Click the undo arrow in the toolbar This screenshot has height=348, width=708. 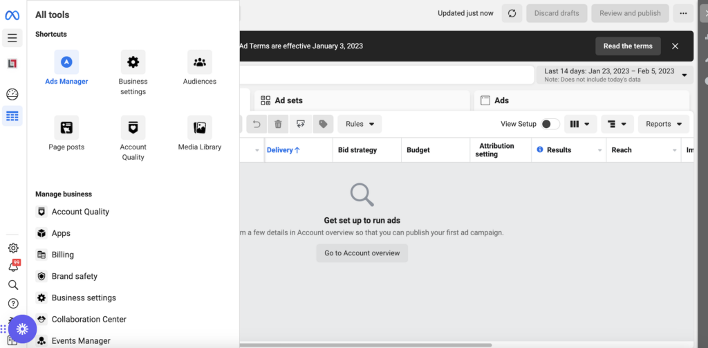pos(257,124)
